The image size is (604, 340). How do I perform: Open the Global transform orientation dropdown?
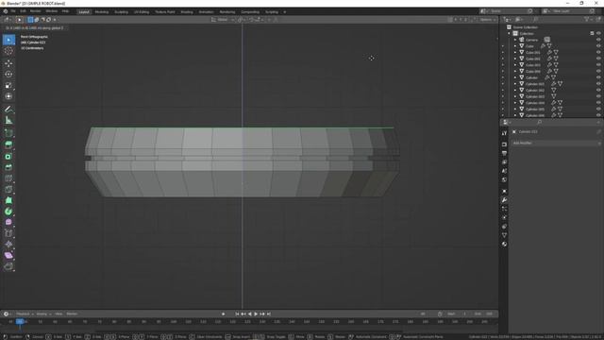coord(223,20)
